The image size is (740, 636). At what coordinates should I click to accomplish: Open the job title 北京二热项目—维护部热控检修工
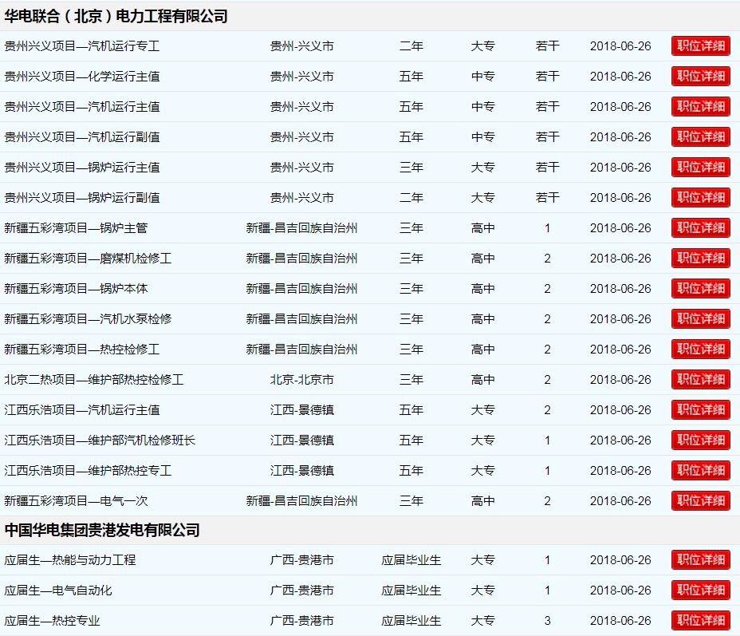[x=94, y=380]
